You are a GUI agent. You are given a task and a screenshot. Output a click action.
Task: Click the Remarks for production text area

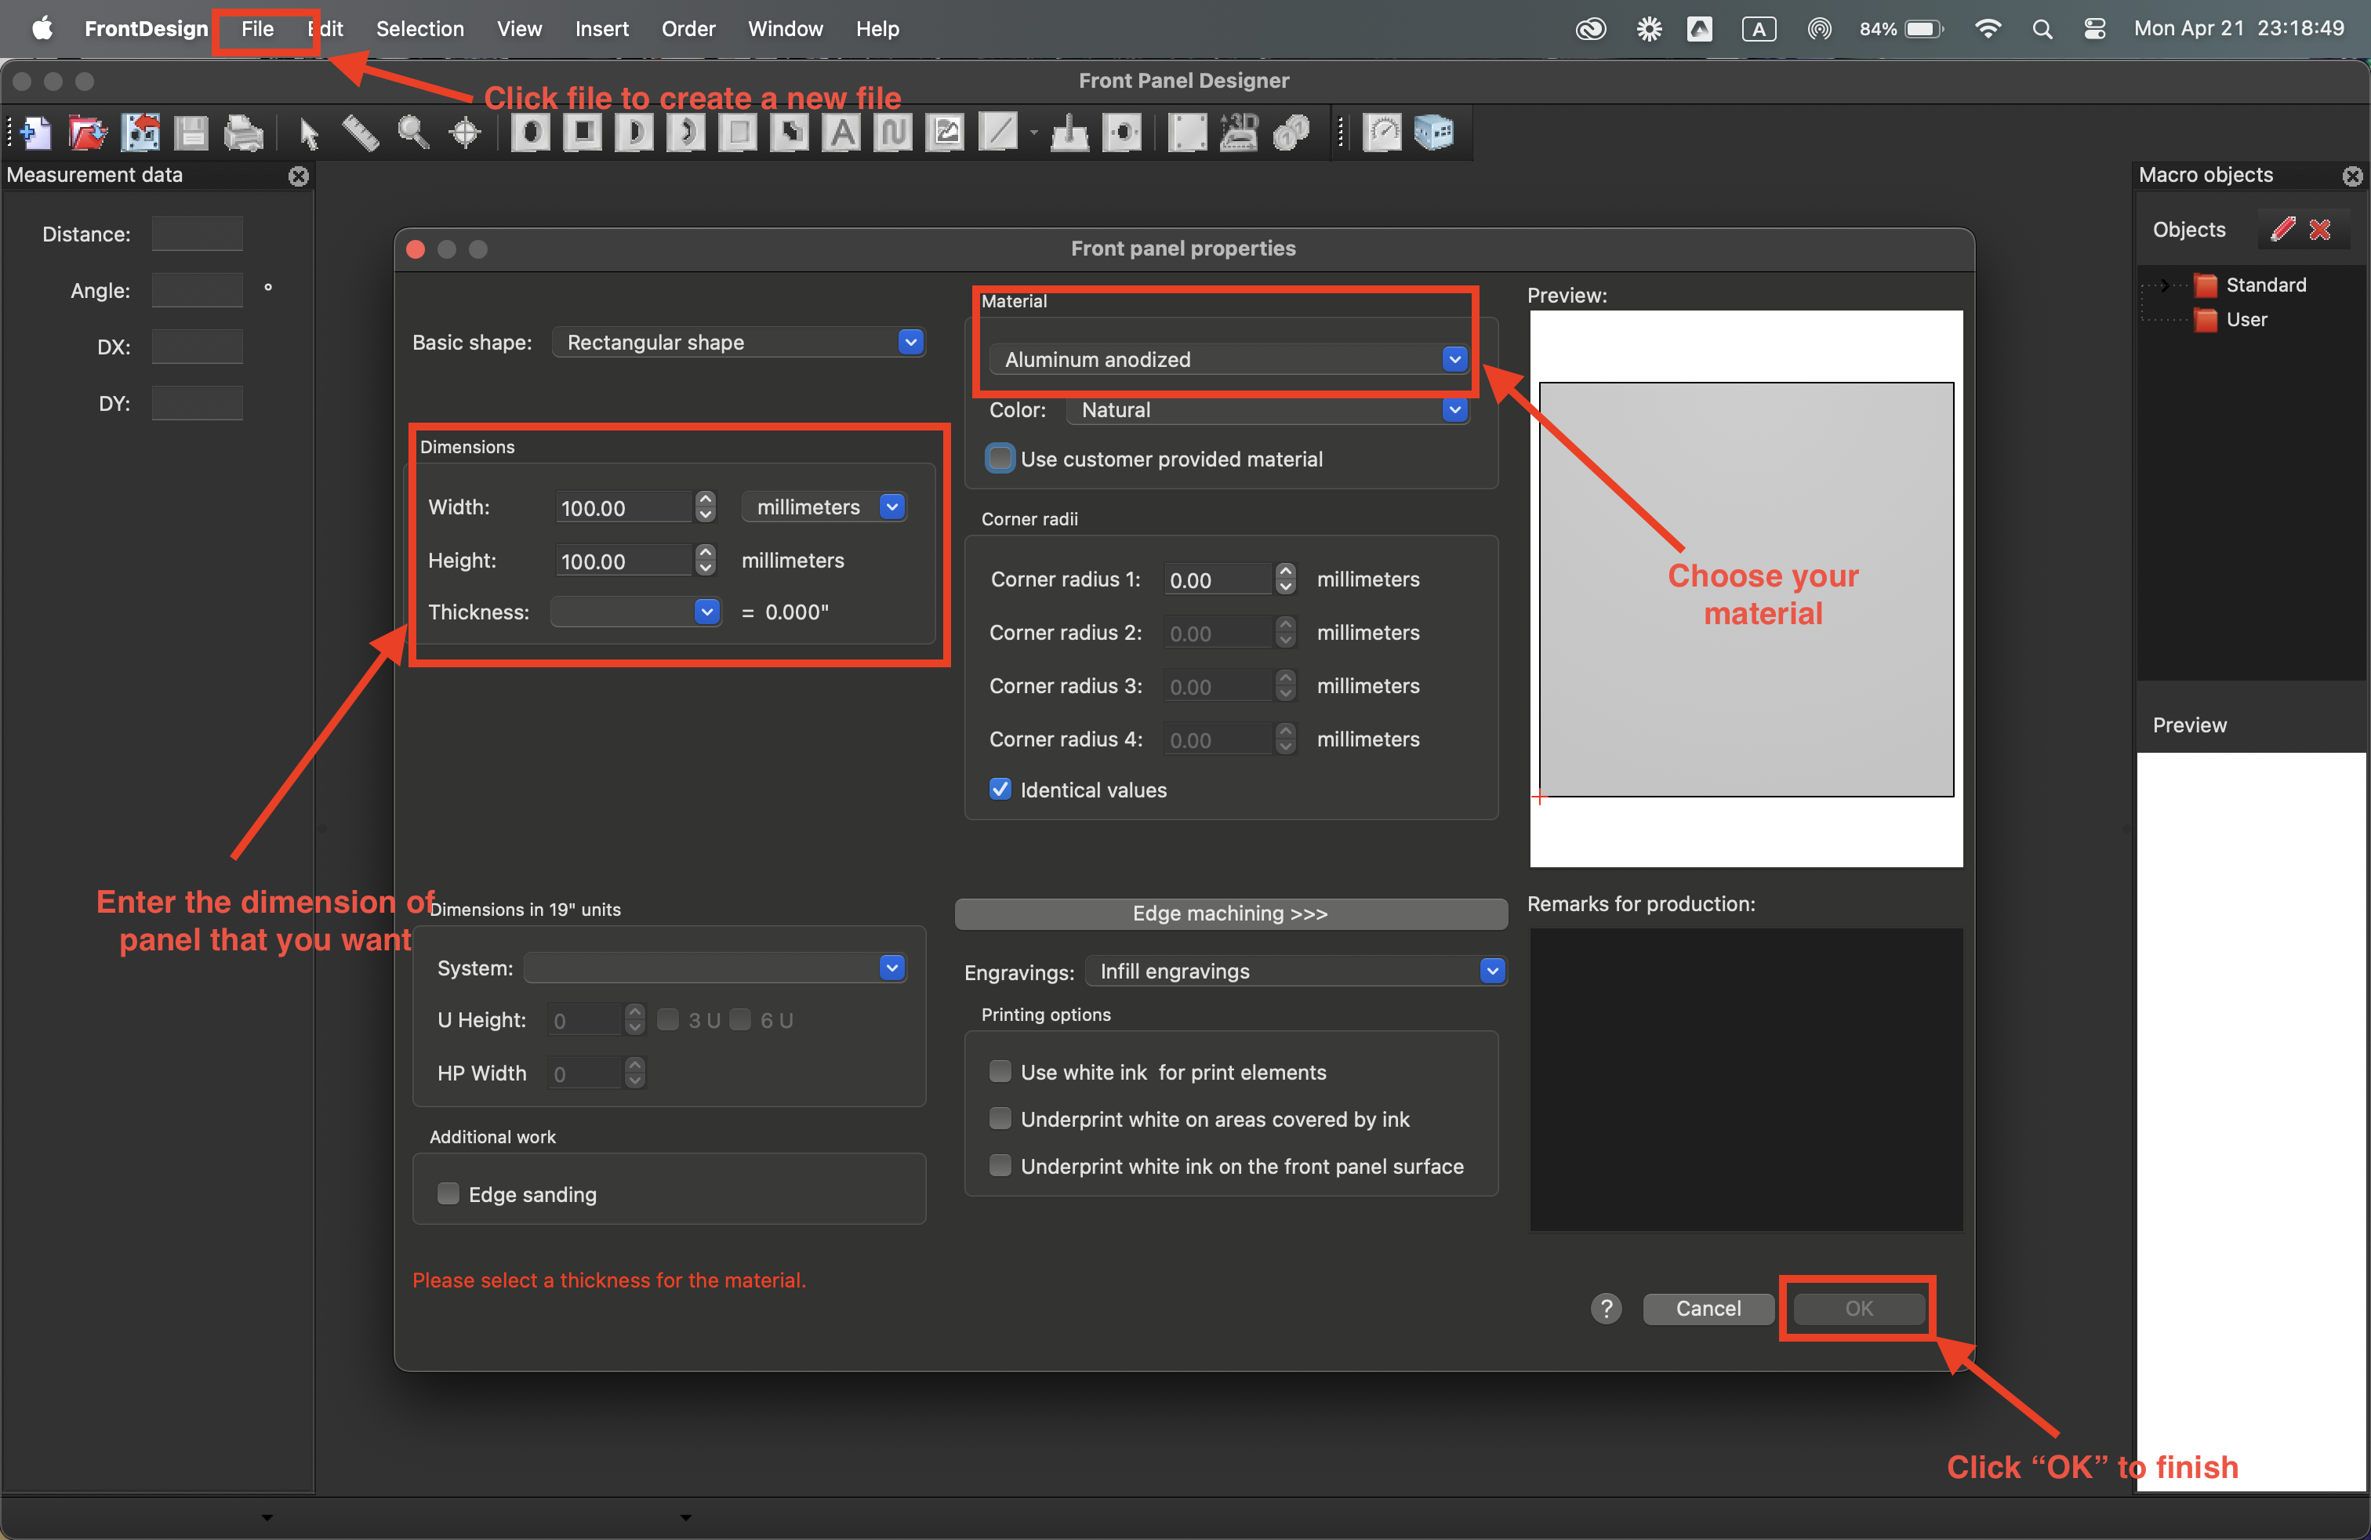pyautogui.click(x=1745, y=1080)
